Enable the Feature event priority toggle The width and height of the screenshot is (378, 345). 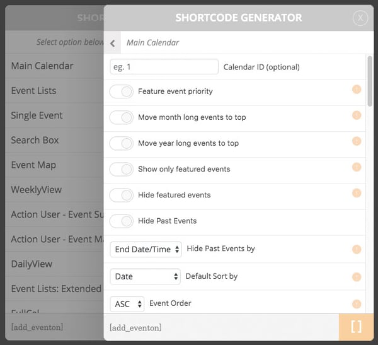click(x=122, y=91)
